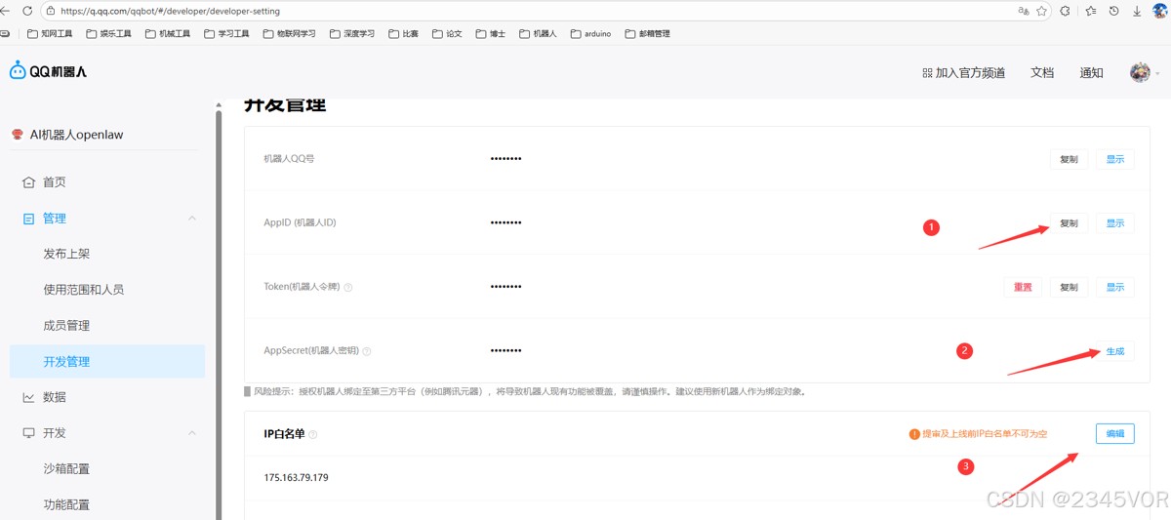Image resolution: width=1171 pixels, height=520 pixels.
Task: Open the 邮箱管理 bookmark folder
Action: tap(647, 33)
